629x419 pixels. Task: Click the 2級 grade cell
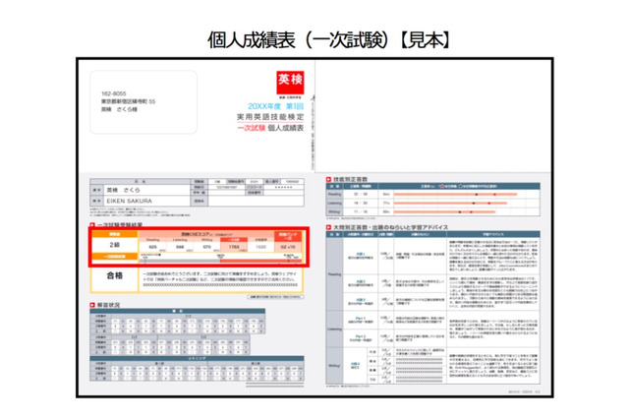point(114,245)
